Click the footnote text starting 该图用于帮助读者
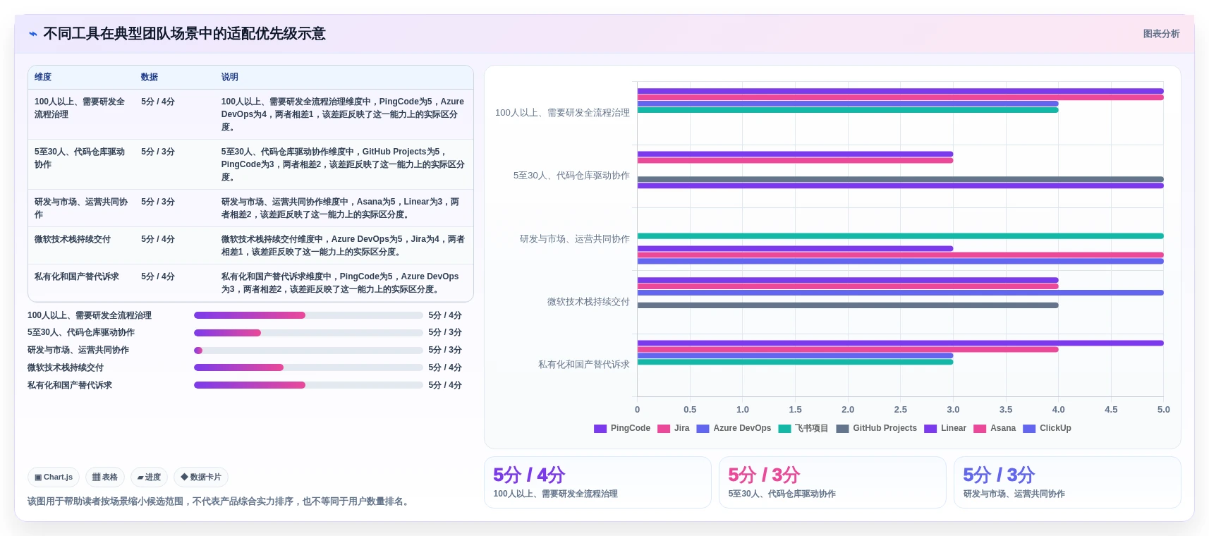1209x536 pixels. pyautogui.click(x=219, y=501)
